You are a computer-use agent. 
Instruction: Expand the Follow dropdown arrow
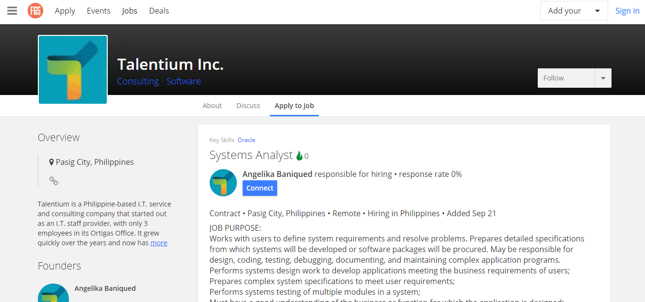click(x=603, y=78)
